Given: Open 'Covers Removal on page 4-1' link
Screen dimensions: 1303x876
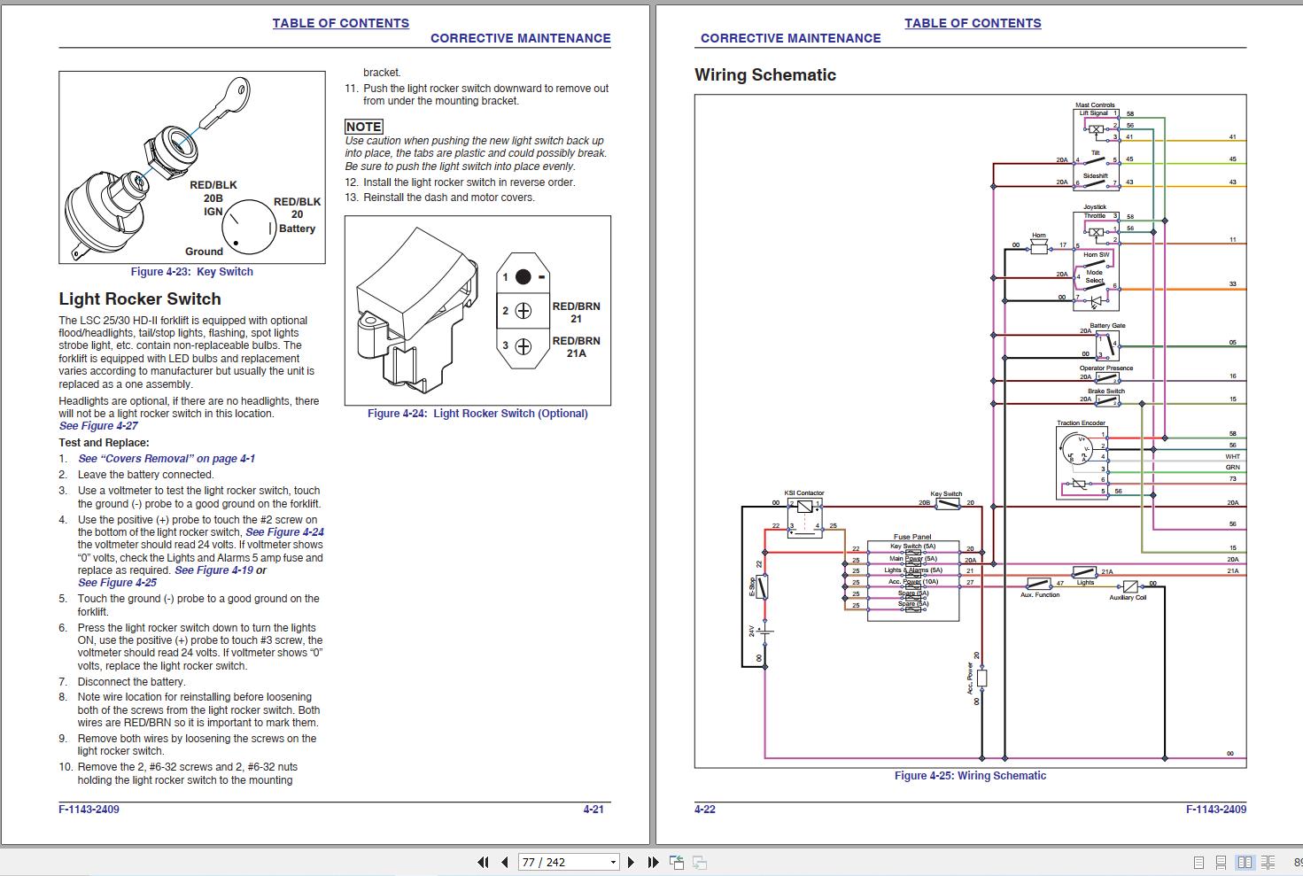Looking at the screenshot, I should click(167, 459).
